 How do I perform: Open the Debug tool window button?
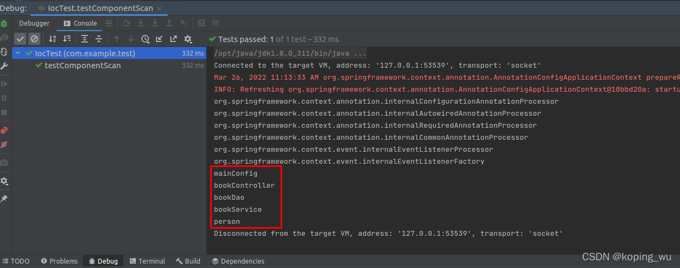103,261
